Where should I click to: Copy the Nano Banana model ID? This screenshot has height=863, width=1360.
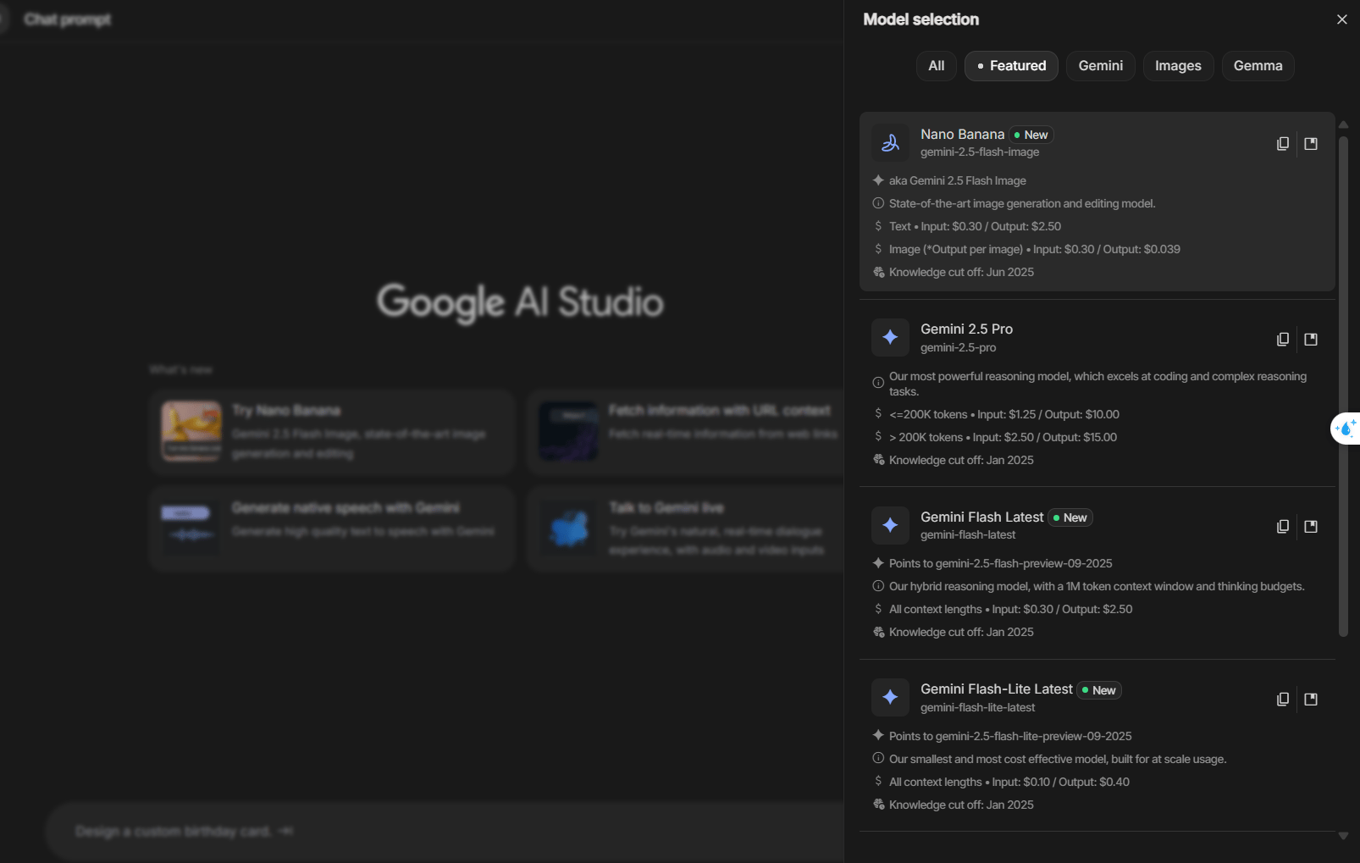point(1283,144)
